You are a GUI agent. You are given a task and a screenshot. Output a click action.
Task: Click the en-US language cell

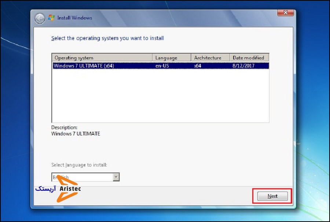pyautogui.click(x=162, y=66)
